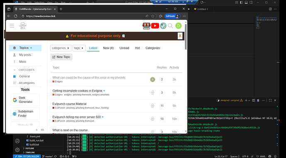286x158 pixels.
Task: Maximize the VS Code terminal panel
Action: [270, 100]
